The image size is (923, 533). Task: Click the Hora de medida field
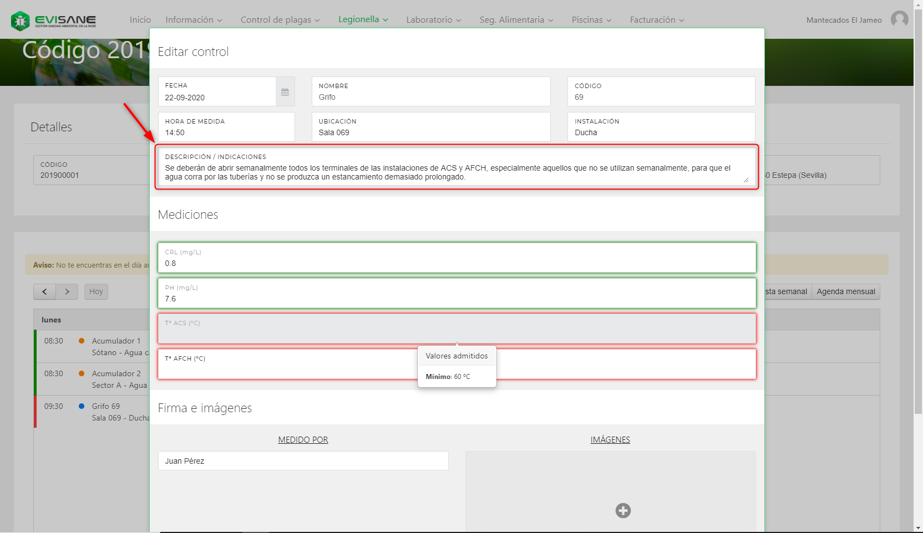(226, 132)
